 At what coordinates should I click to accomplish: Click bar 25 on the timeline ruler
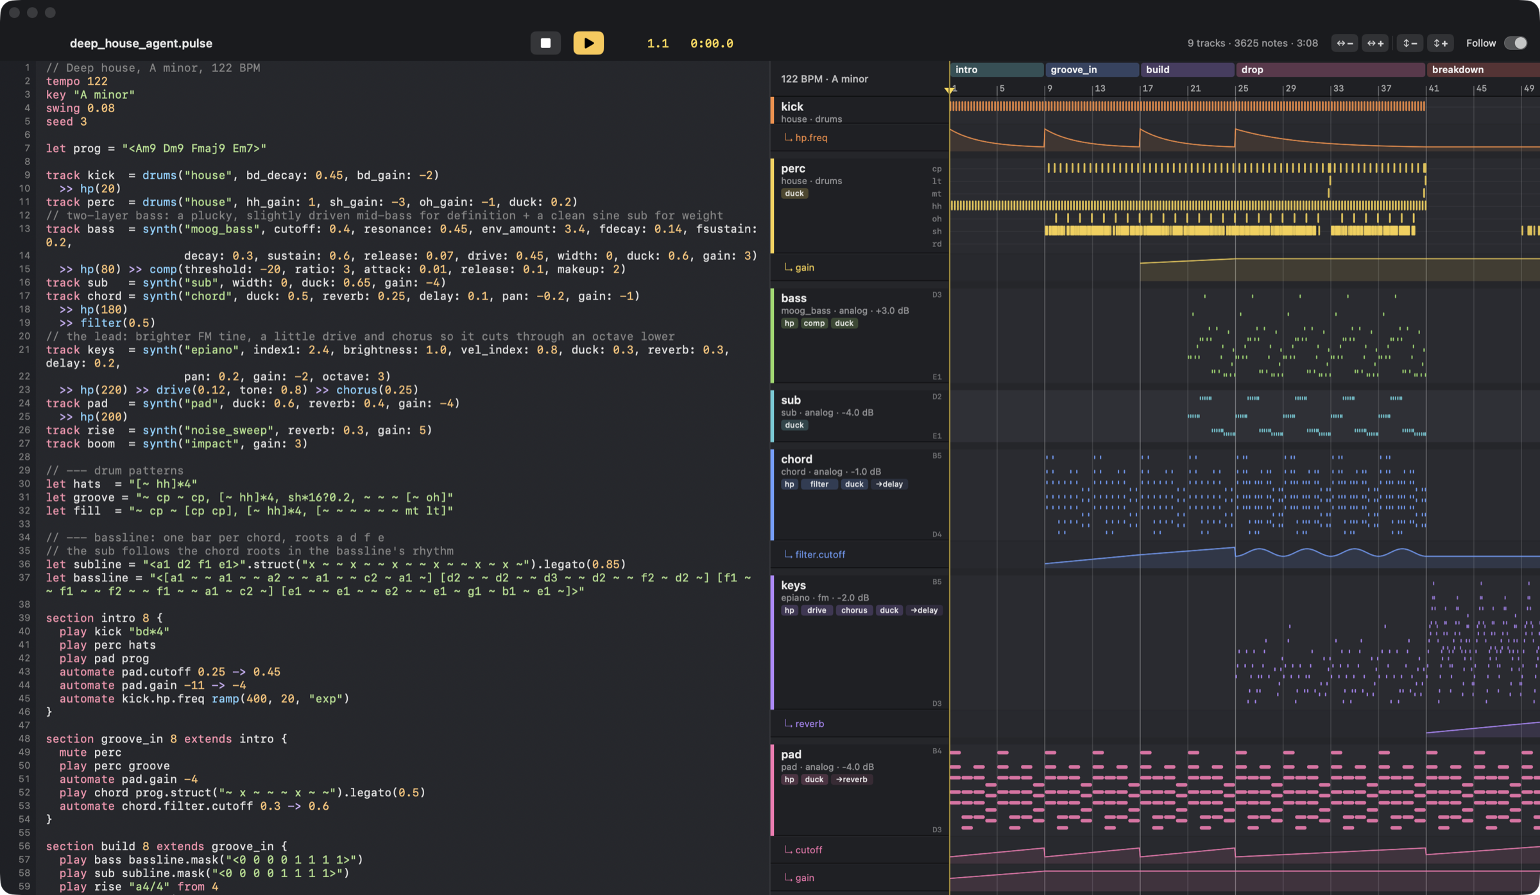point(1243,89)
